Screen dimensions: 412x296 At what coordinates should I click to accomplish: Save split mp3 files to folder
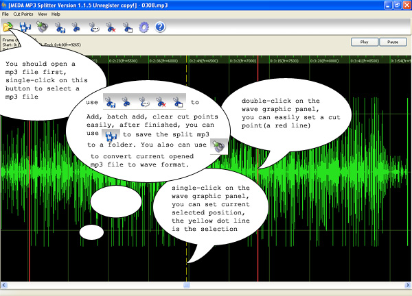[25, 27]
